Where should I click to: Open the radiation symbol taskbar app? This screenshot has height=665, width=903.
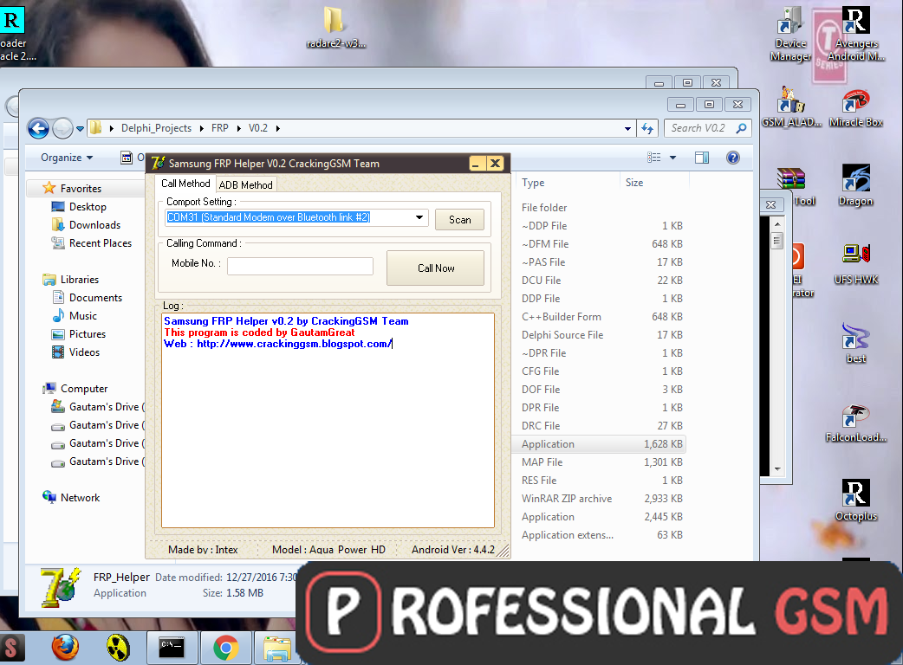(118, 649)
